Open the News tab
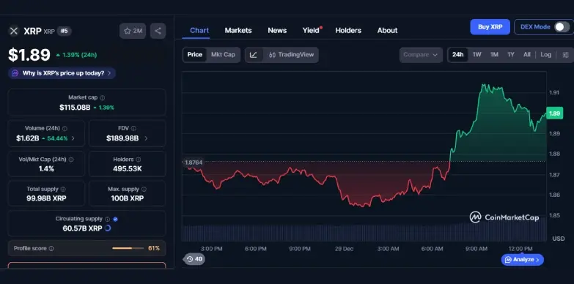 click(277, 30)
